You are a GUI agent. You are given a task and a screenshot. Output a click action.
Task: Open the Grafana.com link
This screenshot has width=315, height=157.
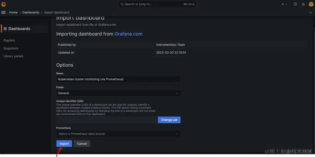pyautogui.click(x=128, y=34)
